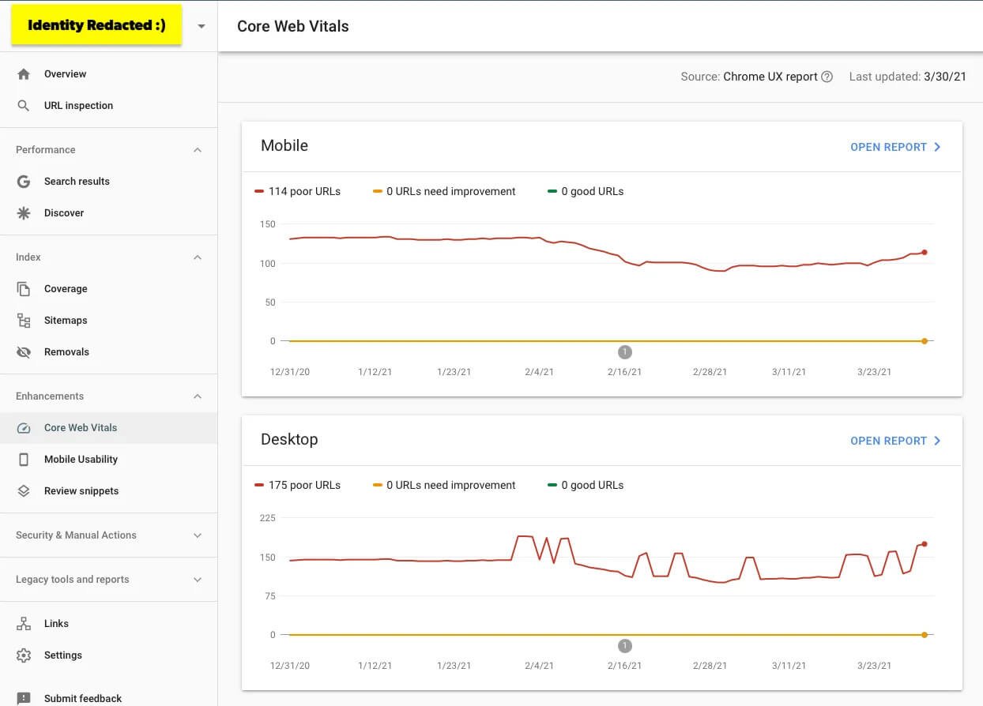Viewport: 983px width, 706px height.
Task: Open the Mobile report
Action: coord(895,147)
